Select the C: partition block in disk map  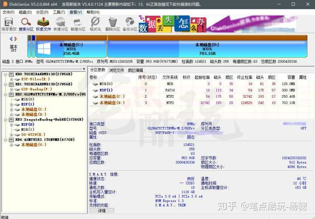71,46
